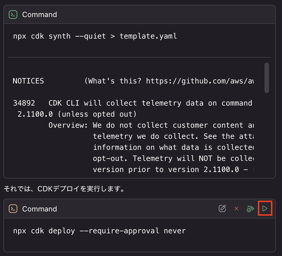Edit the cdk deploy command
The width and height of the screenshot is (282, 256).
pos(223,209)
